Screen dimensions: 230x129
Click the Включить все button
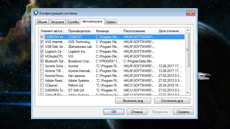(133, 101)
